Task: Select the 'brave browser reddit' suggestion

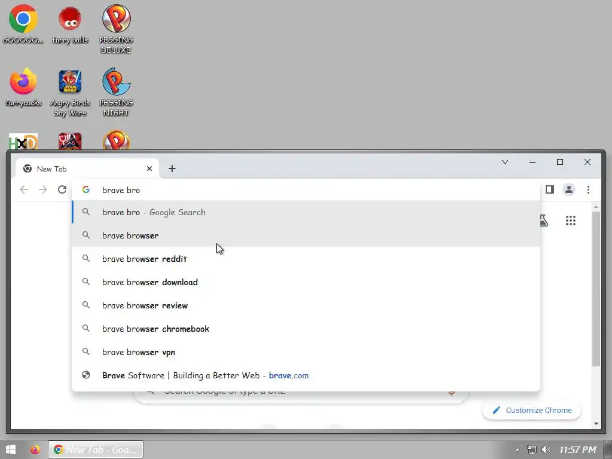Action: 306,259
